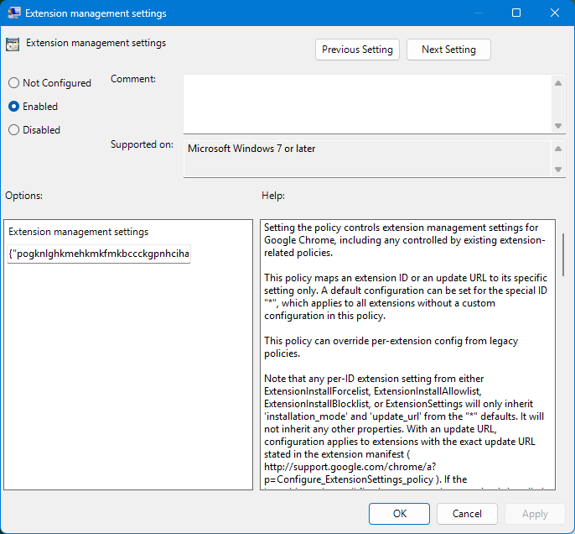Click the 'Comment:' label
Viewport: 575px width, 534px height.
point(133,79)
